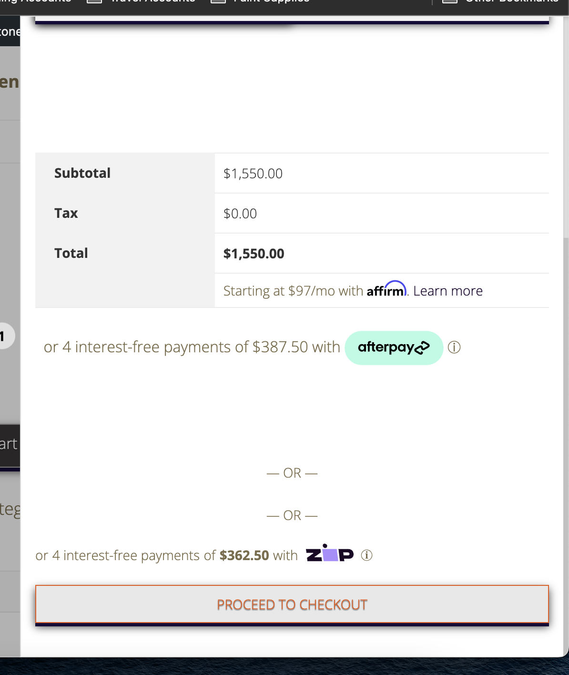
Task: Click the Starting at $97/mo text
Action: coord(293,291)
